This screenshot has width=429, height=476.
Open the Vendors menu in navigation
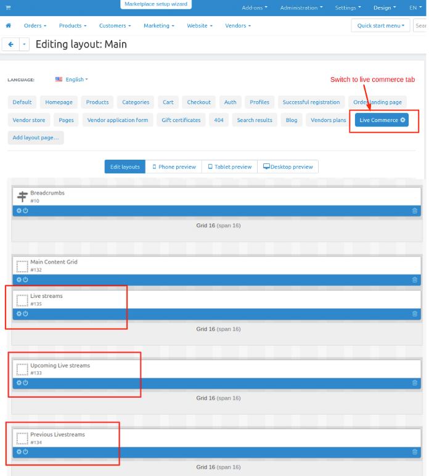point(237,26)
